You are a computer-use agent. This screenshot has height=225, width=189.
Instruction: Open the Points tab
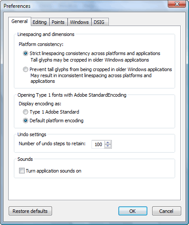click(x=58, y=22)
